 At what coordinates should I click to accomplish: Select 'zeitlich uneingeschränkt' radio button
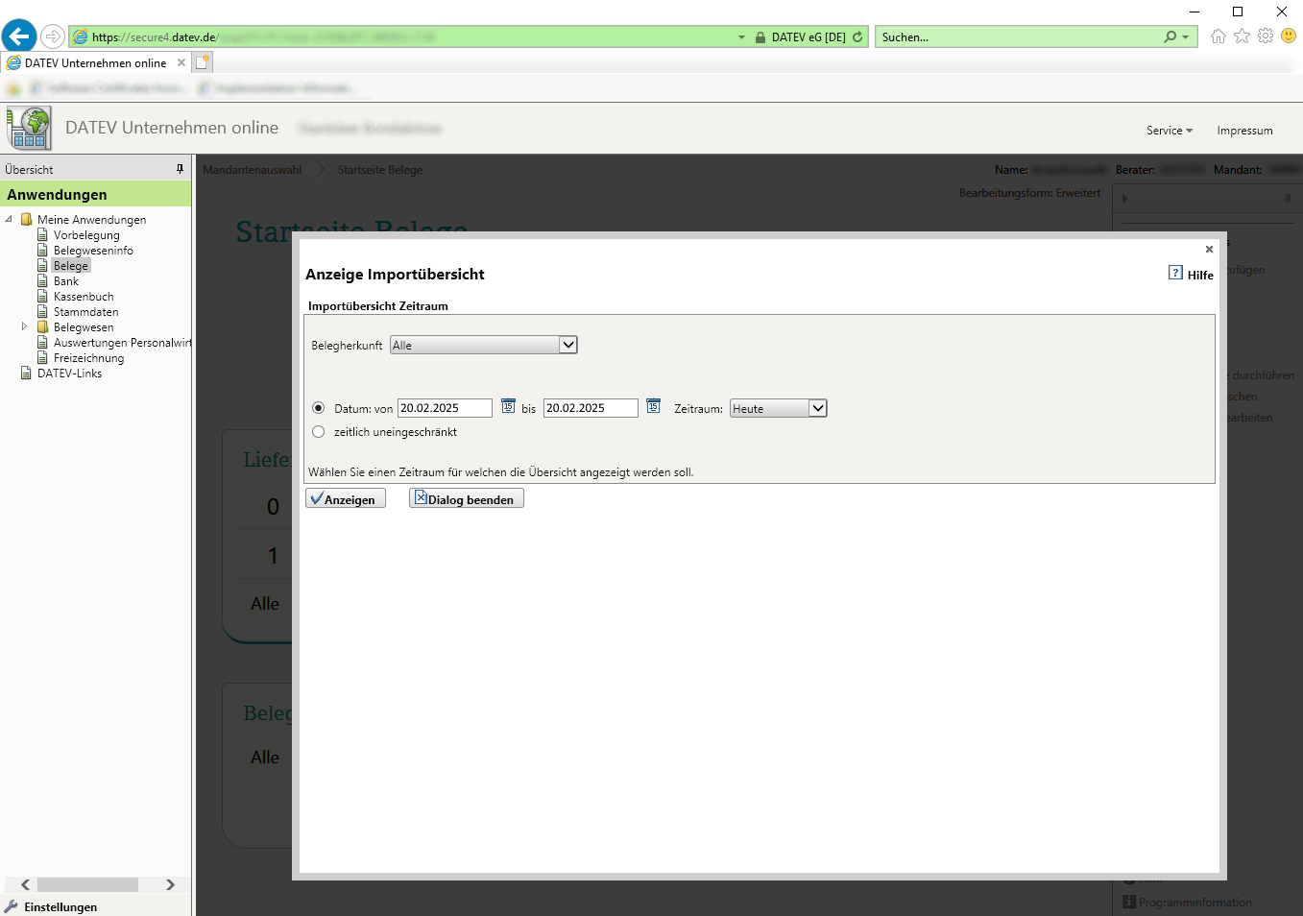pos(319,432)
